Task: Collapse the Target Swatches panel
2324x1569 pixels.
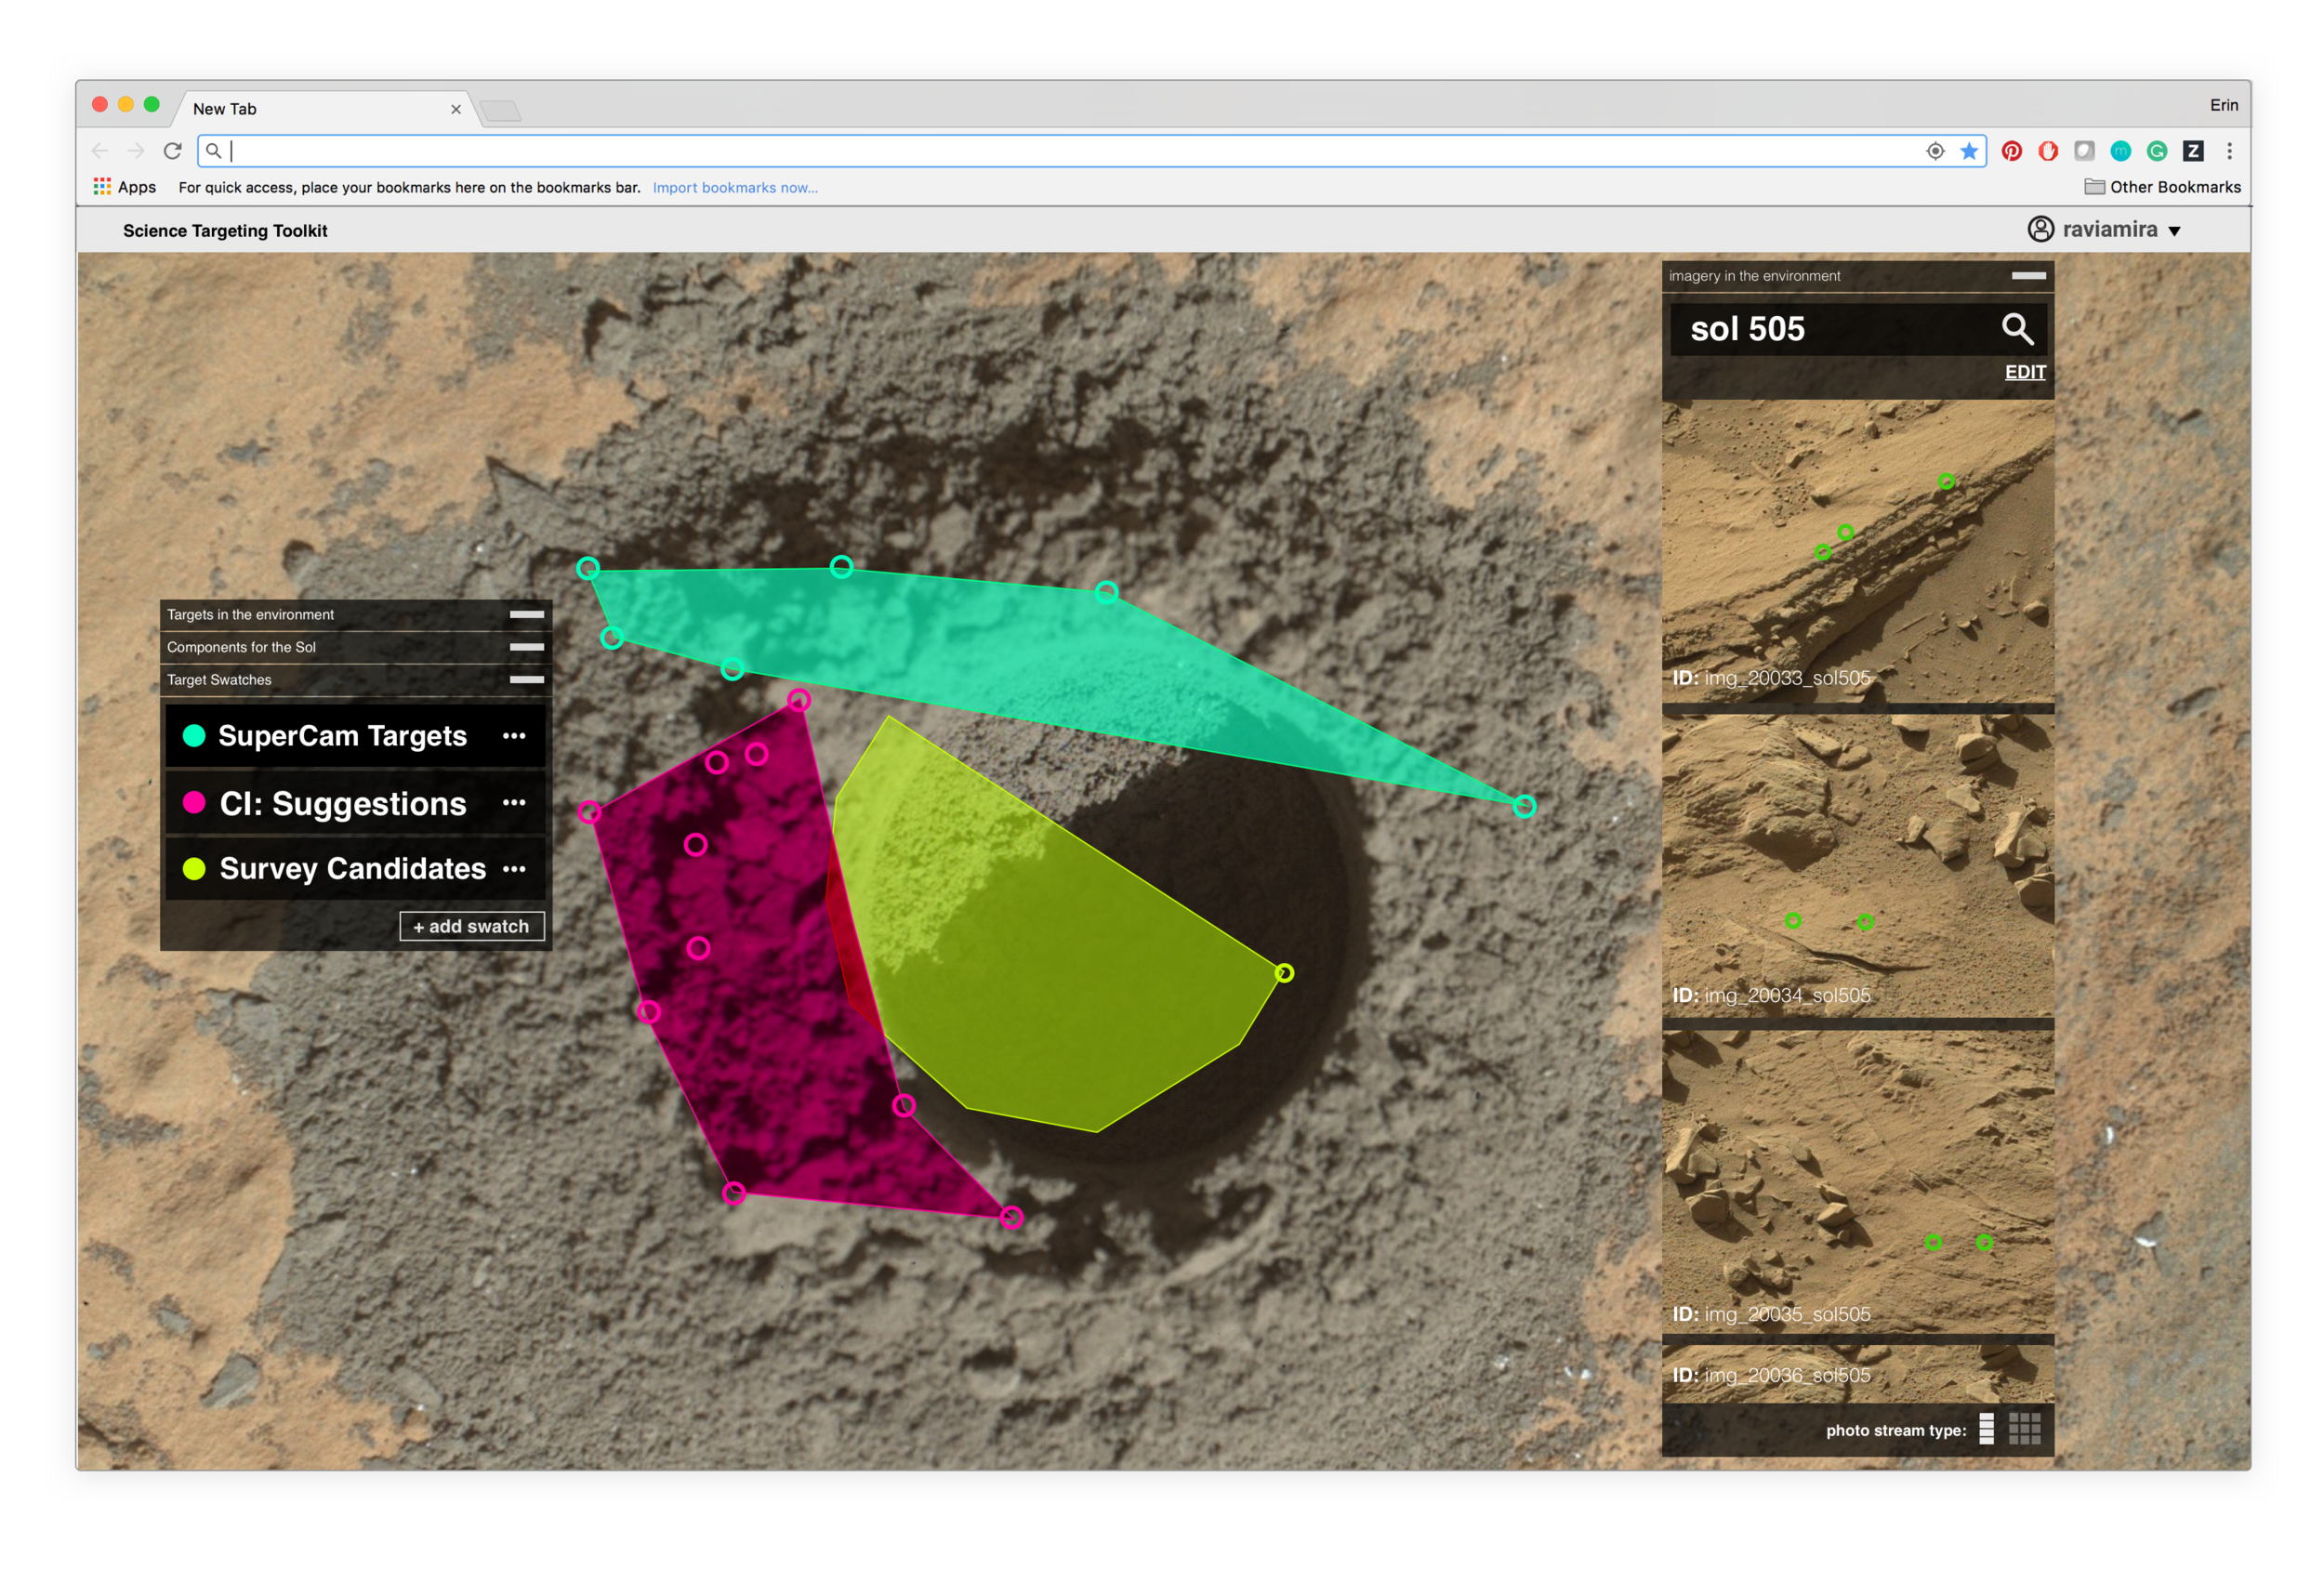Action: click(526, 680)
